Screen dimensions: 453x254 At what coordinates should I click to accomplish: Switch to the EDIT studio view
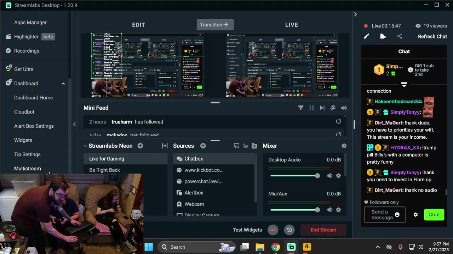click(138, 25)
